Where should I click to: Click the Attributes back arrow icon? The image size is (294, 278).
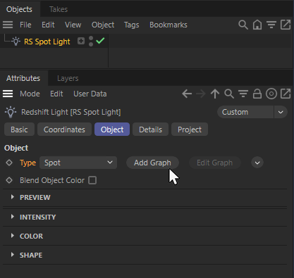click(x=187, y=94)
